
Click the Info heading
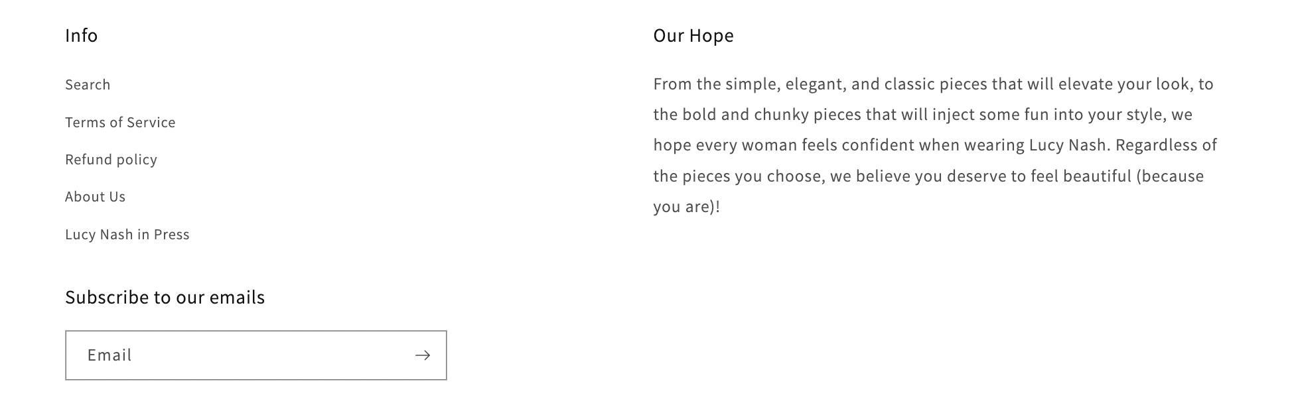[81, 36]
